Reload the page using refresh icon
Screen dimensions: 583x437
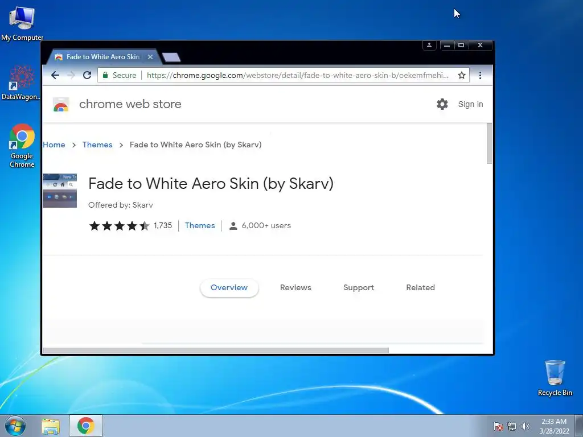87,76
